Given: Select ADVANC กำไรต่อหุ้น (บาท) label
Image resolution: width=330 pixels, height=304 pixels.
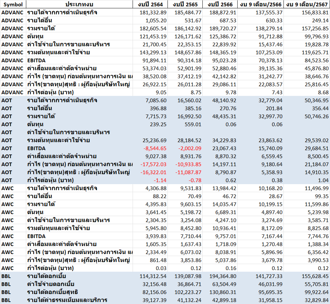Looking at the screenshot, I should [50, 93].
